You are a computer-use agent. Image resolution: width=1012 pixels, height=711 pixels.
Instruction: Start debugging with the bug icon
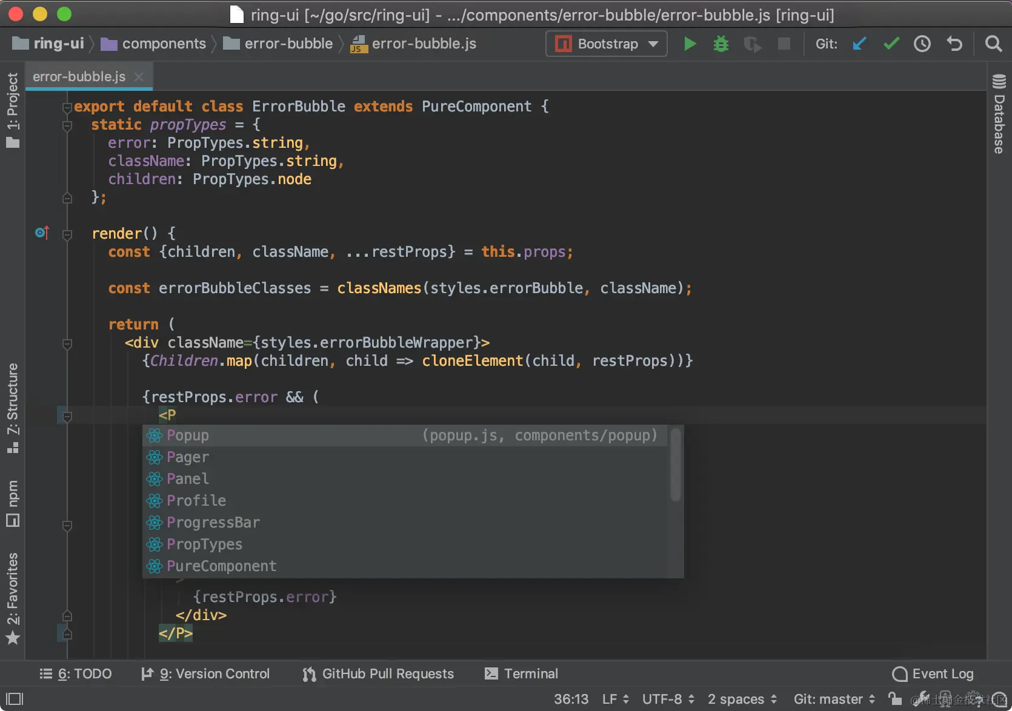click(721, 44)
